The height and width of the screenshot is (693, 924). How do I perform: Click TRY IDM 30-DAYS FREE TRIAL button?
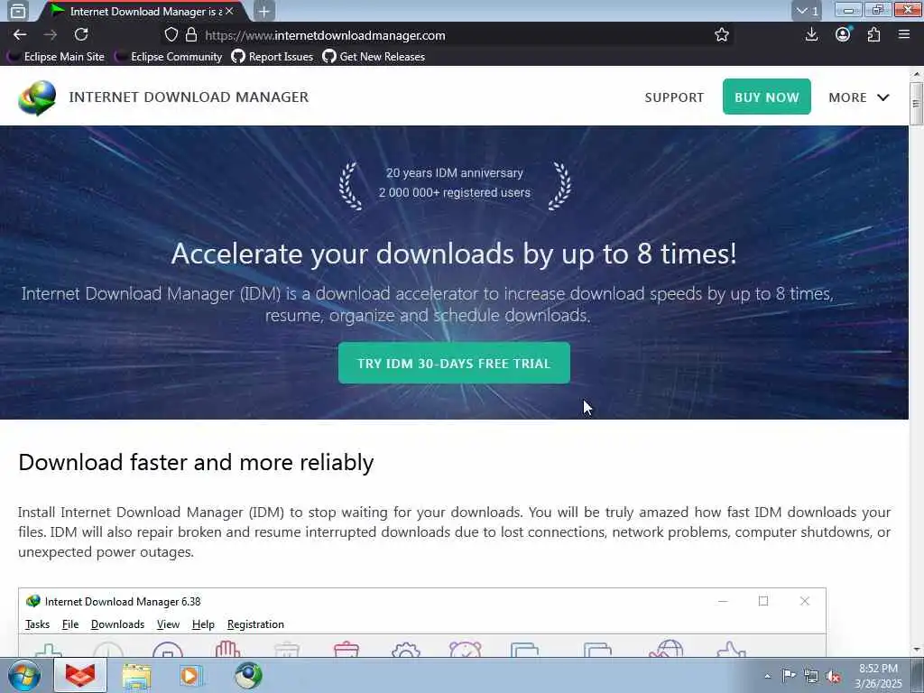[454, 363]
